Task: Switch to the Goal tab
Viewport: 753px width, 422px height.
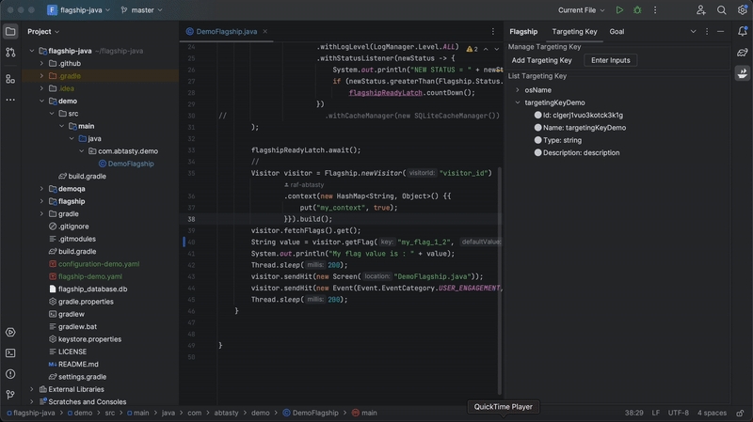Action: point(617,31)
